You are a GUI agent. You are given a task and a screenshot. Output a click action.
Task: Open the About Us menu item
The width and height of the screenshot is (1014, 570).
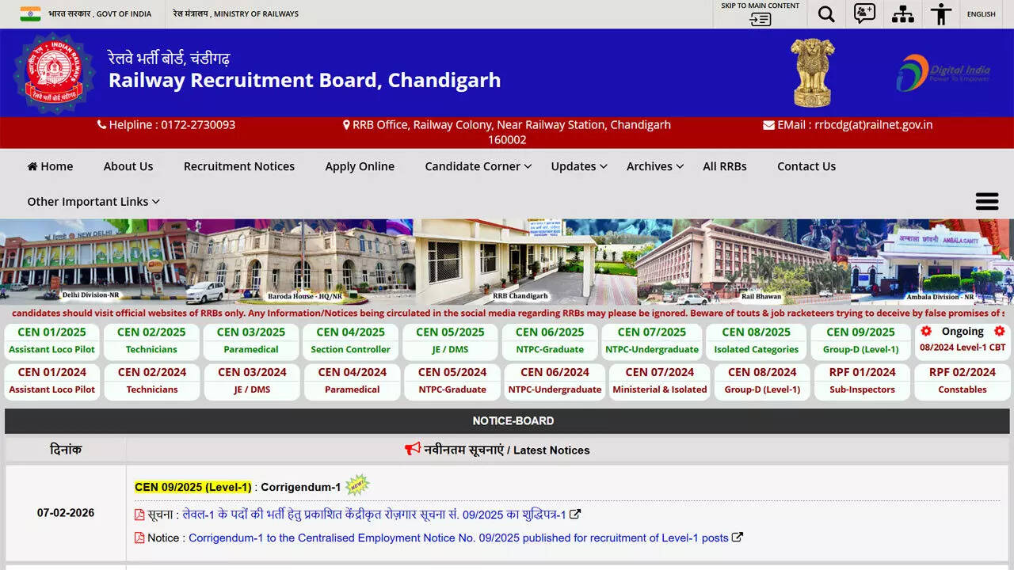128,166
